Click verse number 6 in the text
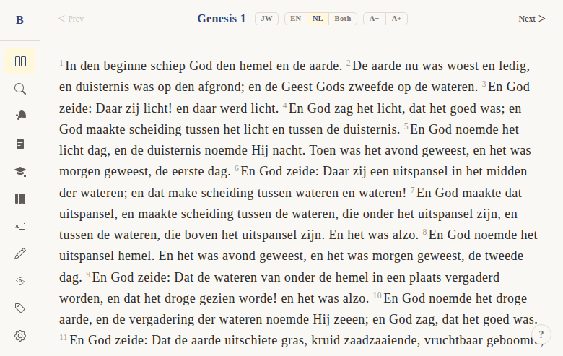The image size is (563, 356). 236,169
